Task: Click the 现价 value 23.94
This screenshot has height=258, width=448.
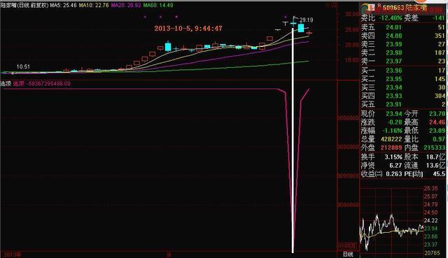Action: pos(393,114)
